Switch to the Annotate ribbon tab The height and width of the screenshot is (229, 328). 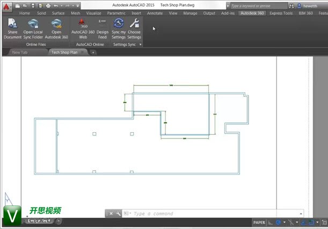coord(154,13)
